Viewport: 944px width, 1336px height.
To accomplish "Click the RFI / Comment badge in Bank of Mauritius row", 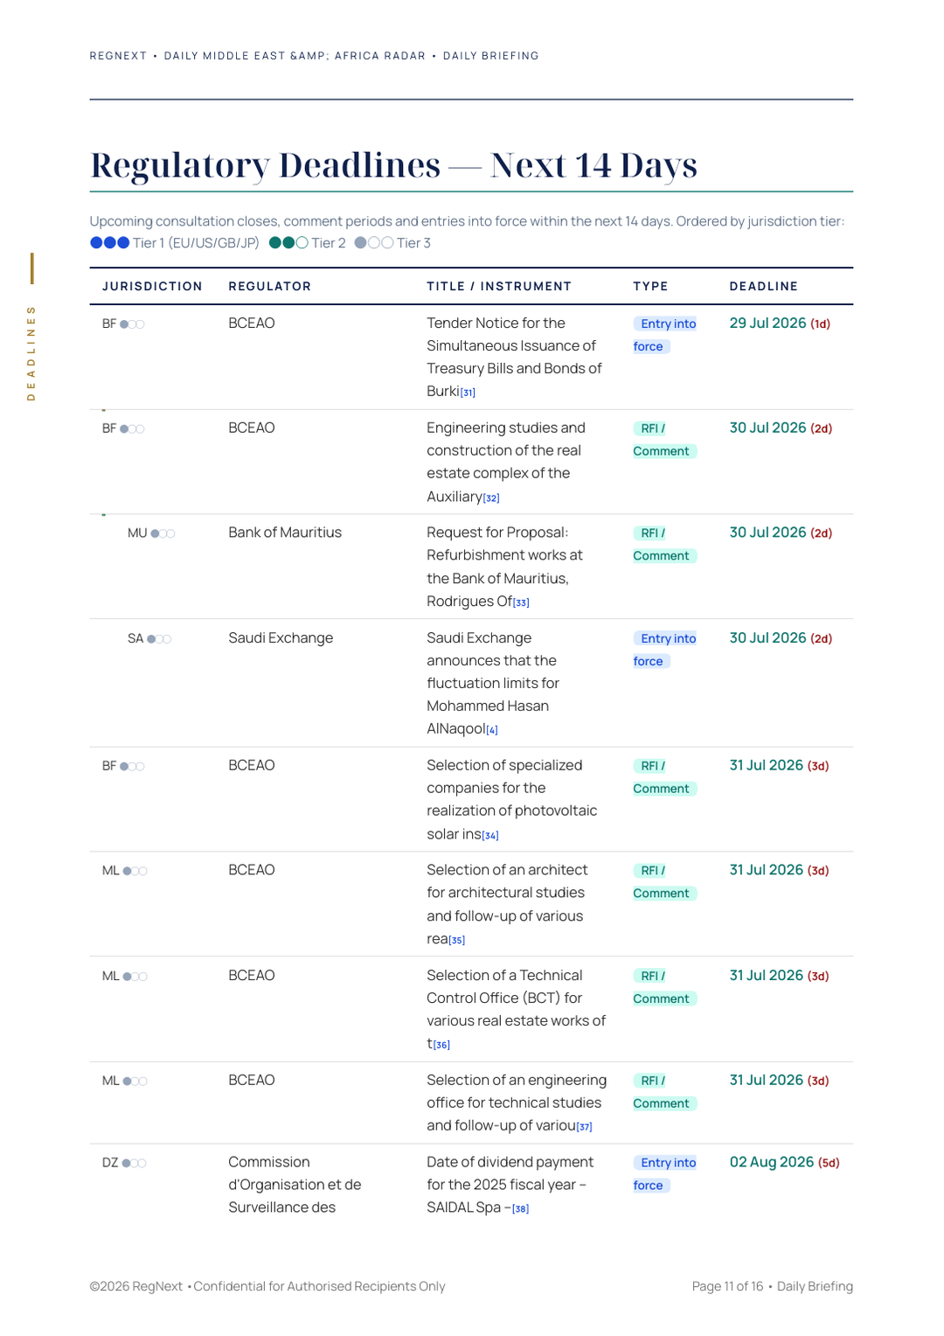I will (664, 545).
